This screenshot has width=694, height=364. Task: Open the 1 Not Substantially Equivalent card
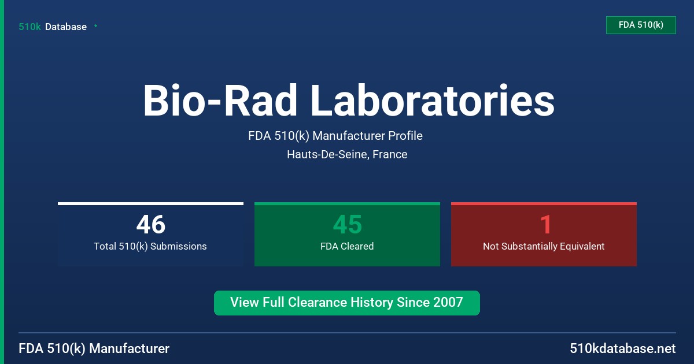pos(544,235)
